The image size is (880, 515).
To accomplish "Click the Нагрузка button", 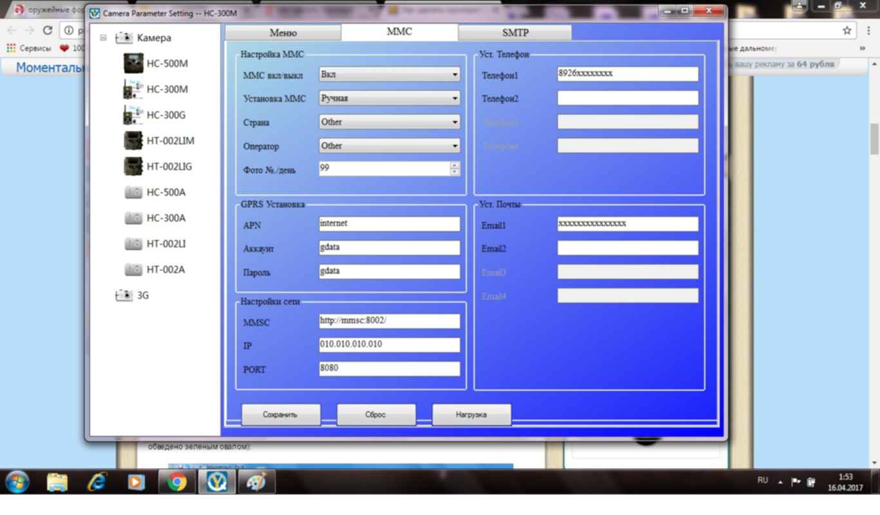I will pos(471,415).
